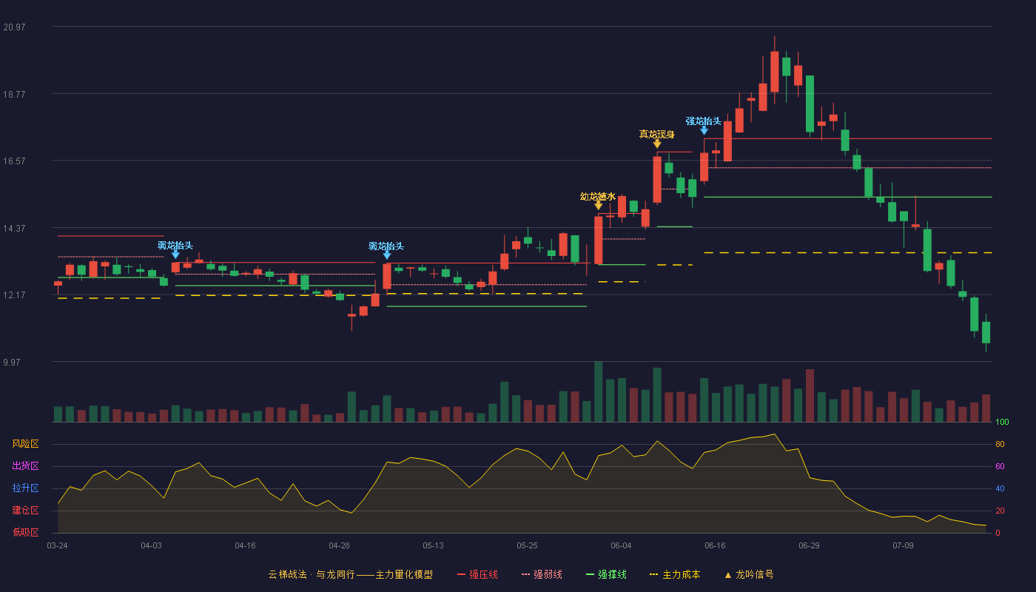
Task: Click the yellow 幼龙 signal arrow before 06-04
Action: [x=599, y=205]
